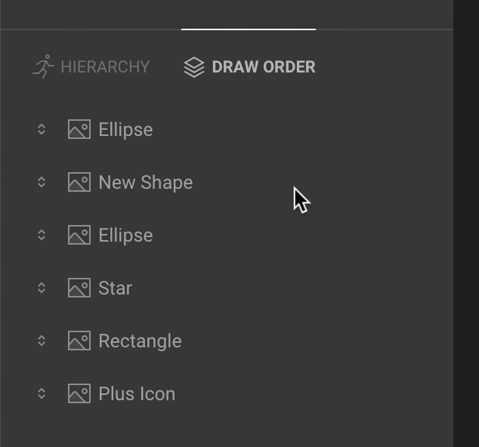Click the reorder arrows for the second Ellipse

[42, 235]
